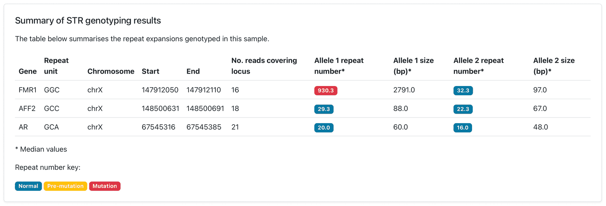Click the 22.3 allele badge
Viewport: 606px width, 206px height.
click(x=463, y=109)
